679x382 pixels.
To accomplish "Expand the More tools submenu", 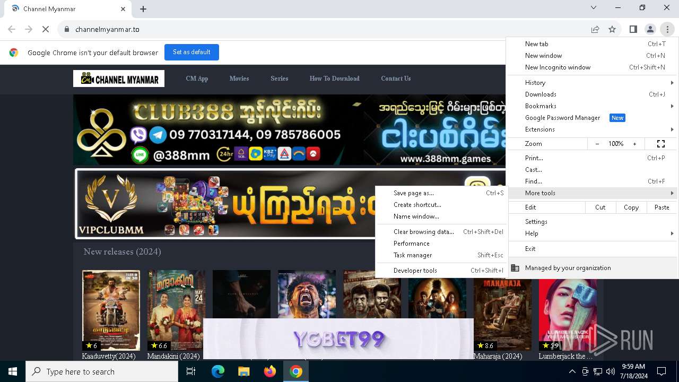I will pos(593,193).
